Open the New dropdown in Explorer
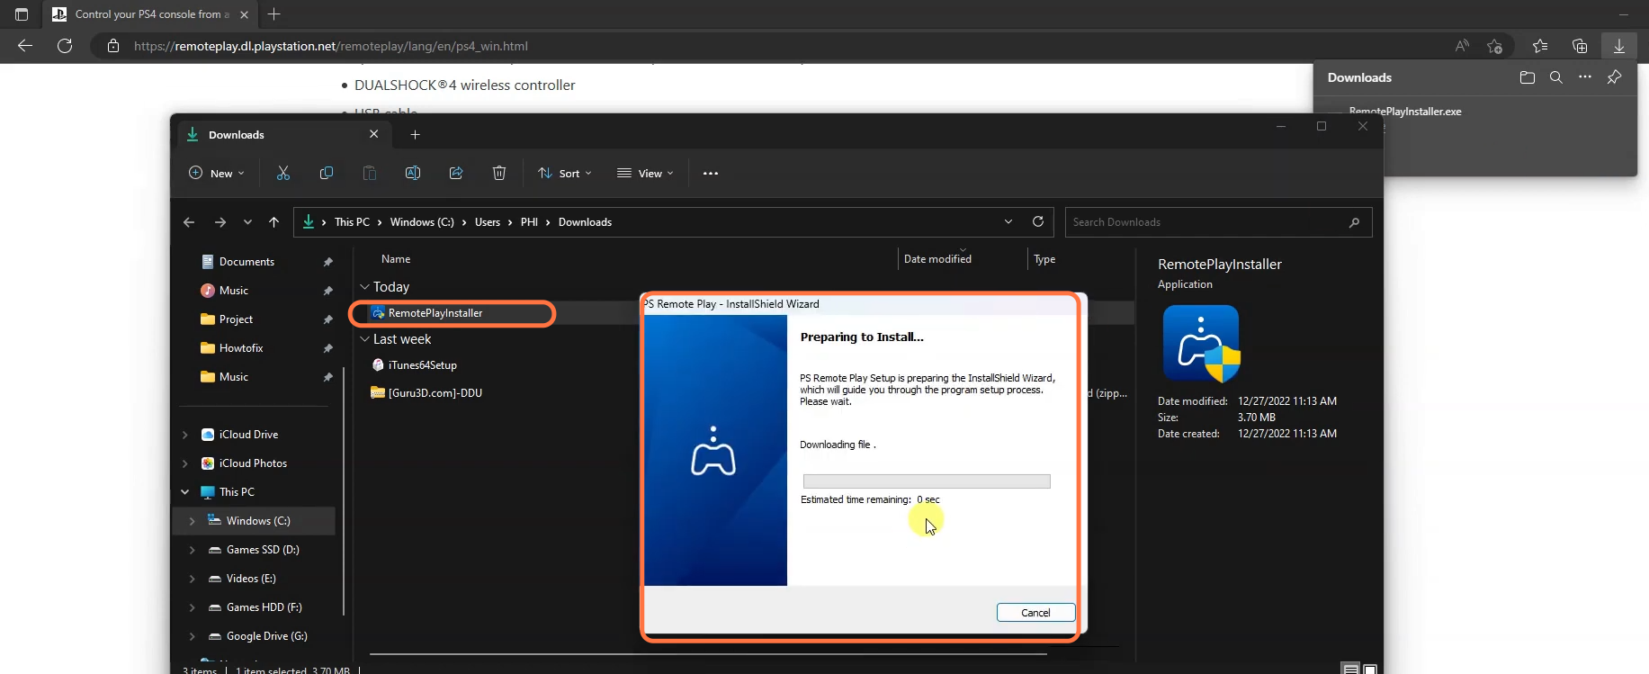Image resolution: width=1649 pixels, height=674 pixels. [217, 173]
